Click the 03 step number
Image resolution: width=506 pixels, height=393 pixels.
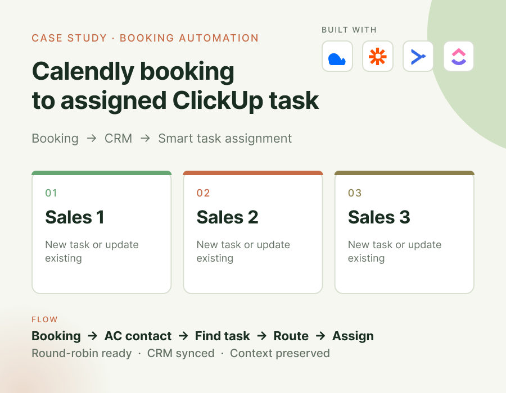coord(355,193)
